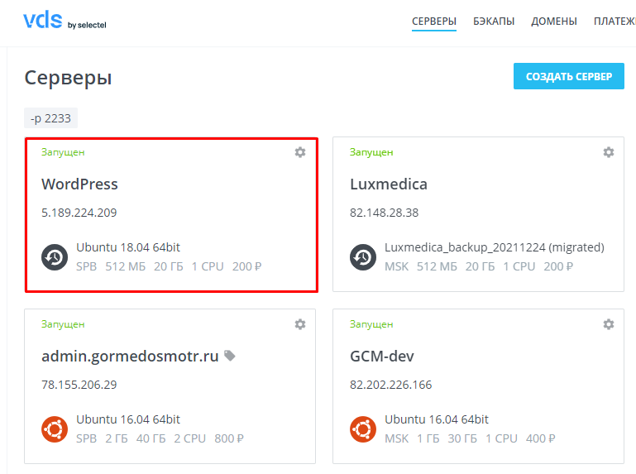Click Ubuntu 16.04 64bit on GCM-dev card
Screen dimensions: 636x474
pos(437,419)
